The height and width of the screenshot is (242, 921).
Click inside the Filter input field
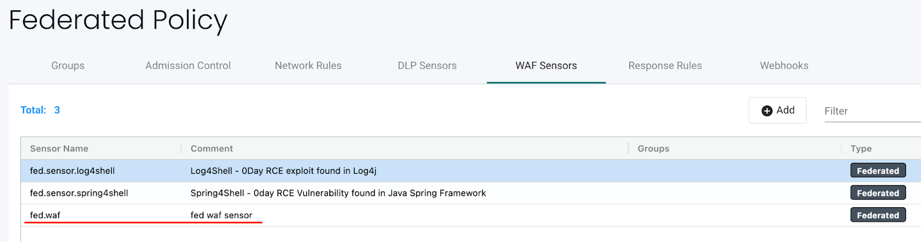coord(869,111)
